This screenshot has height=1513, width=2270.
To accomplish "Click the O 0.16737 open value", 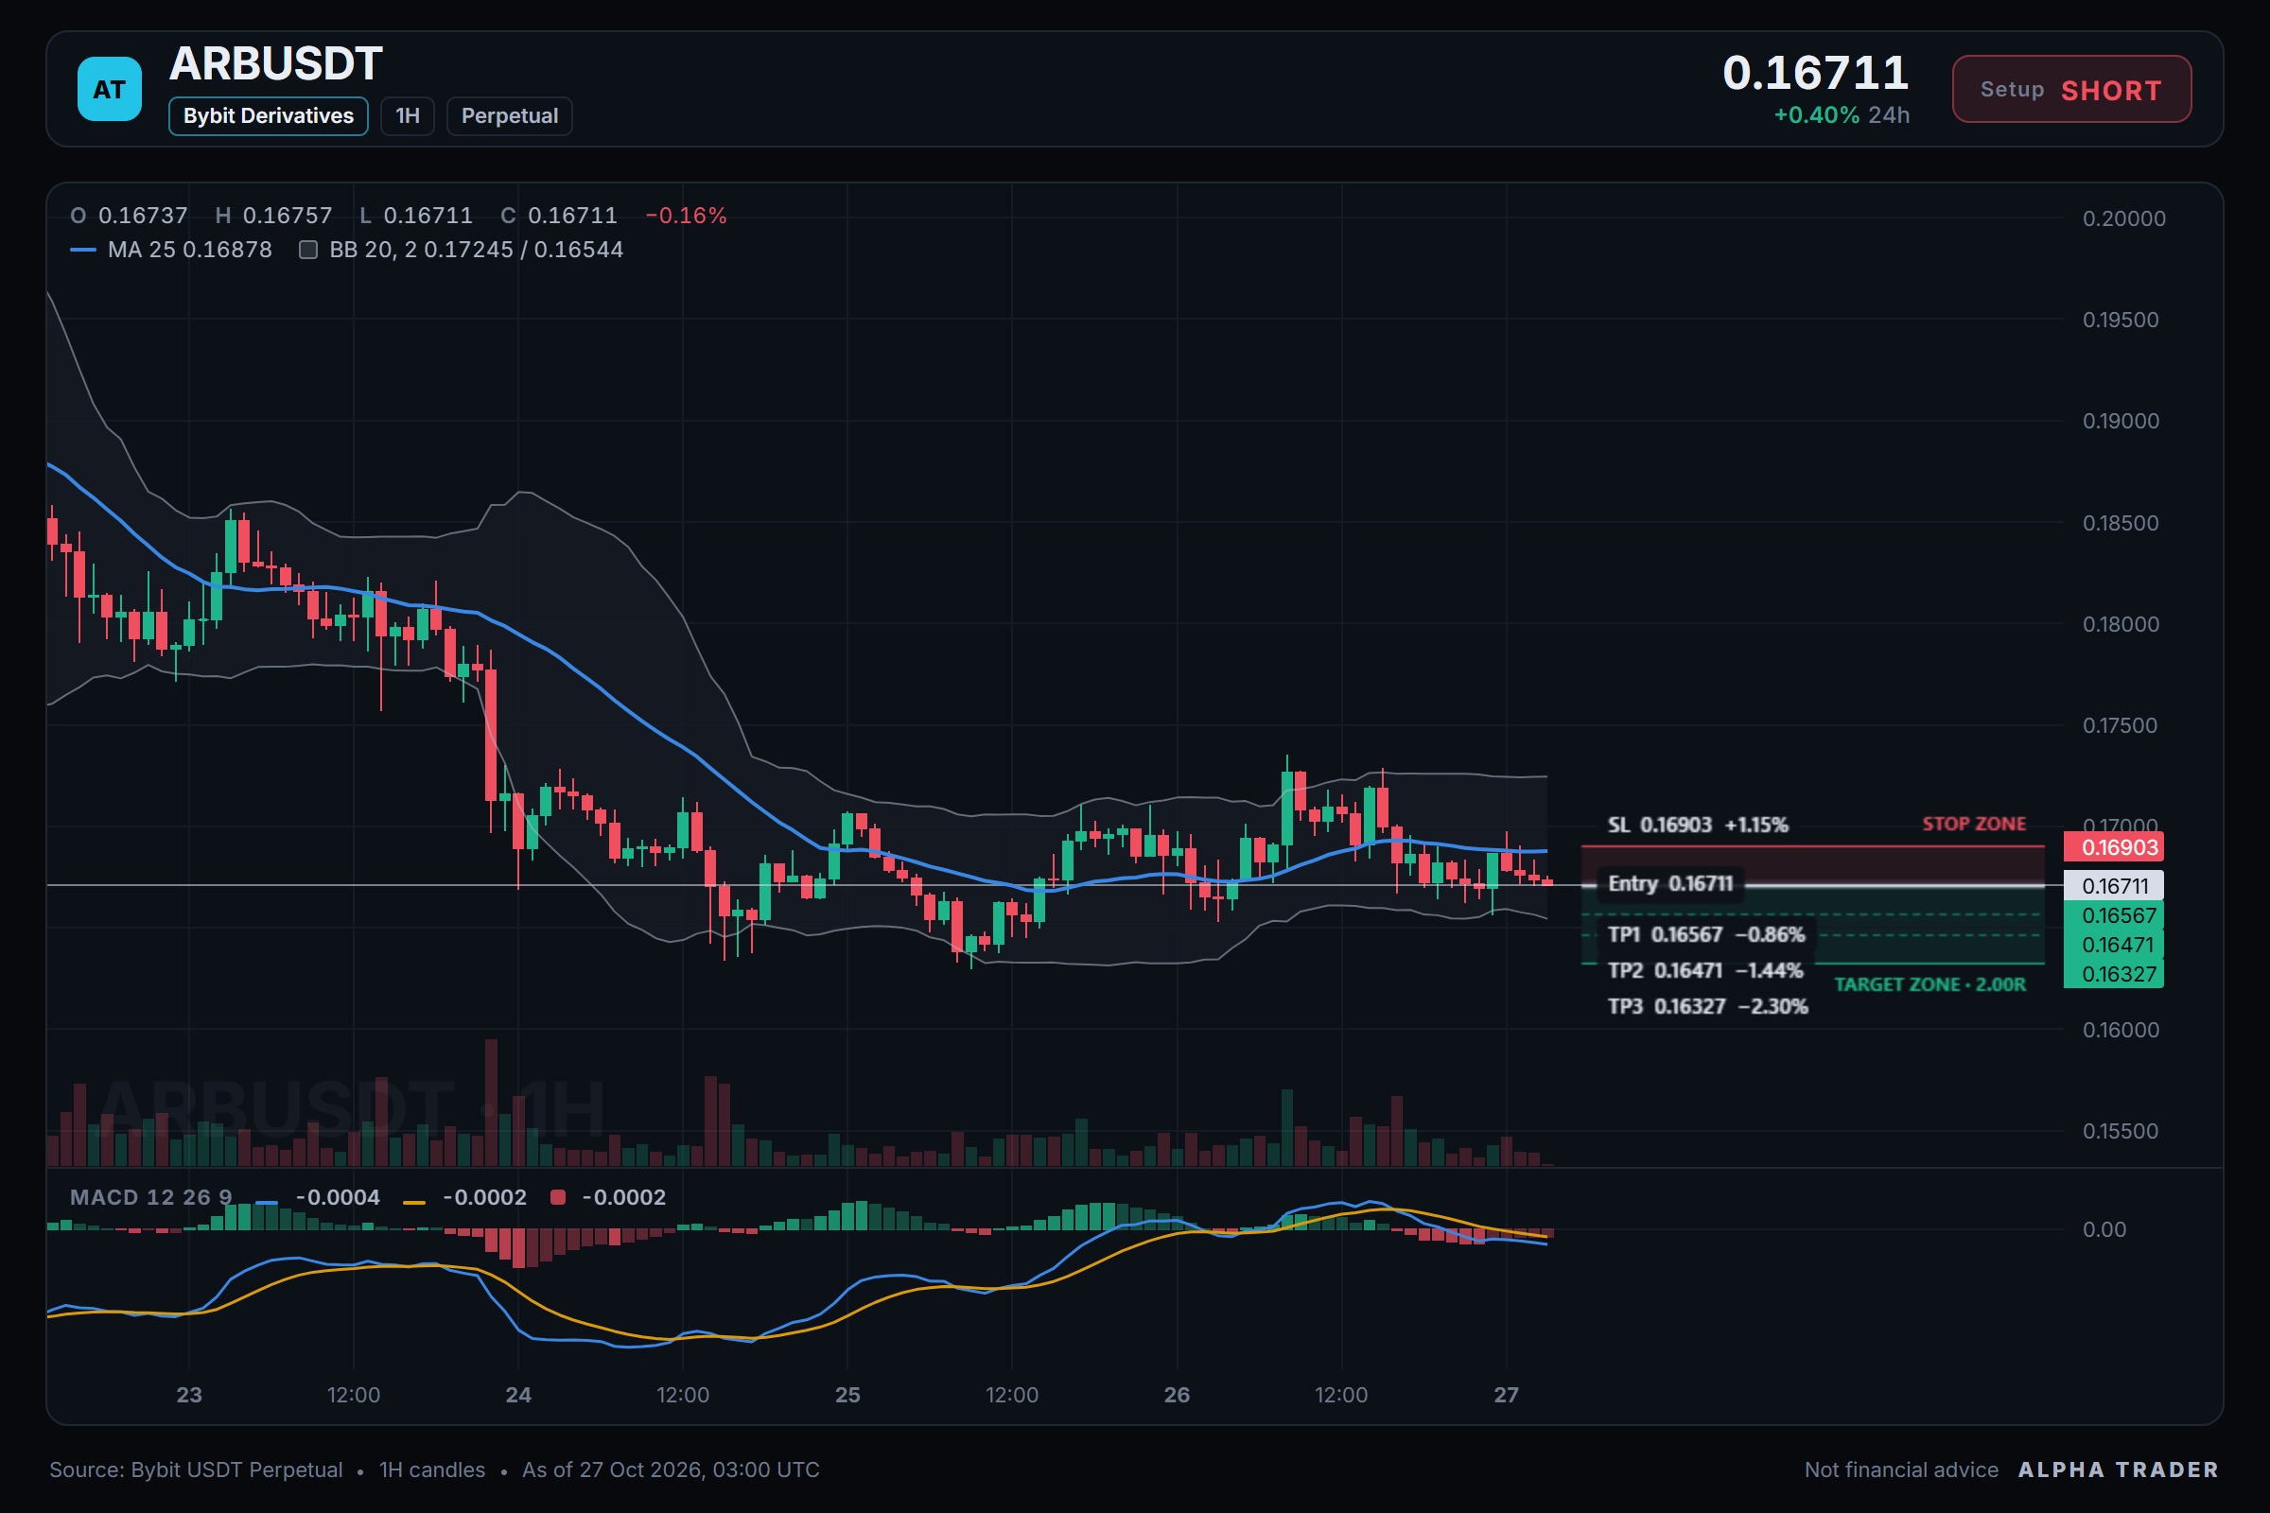I will coord(130,216).
